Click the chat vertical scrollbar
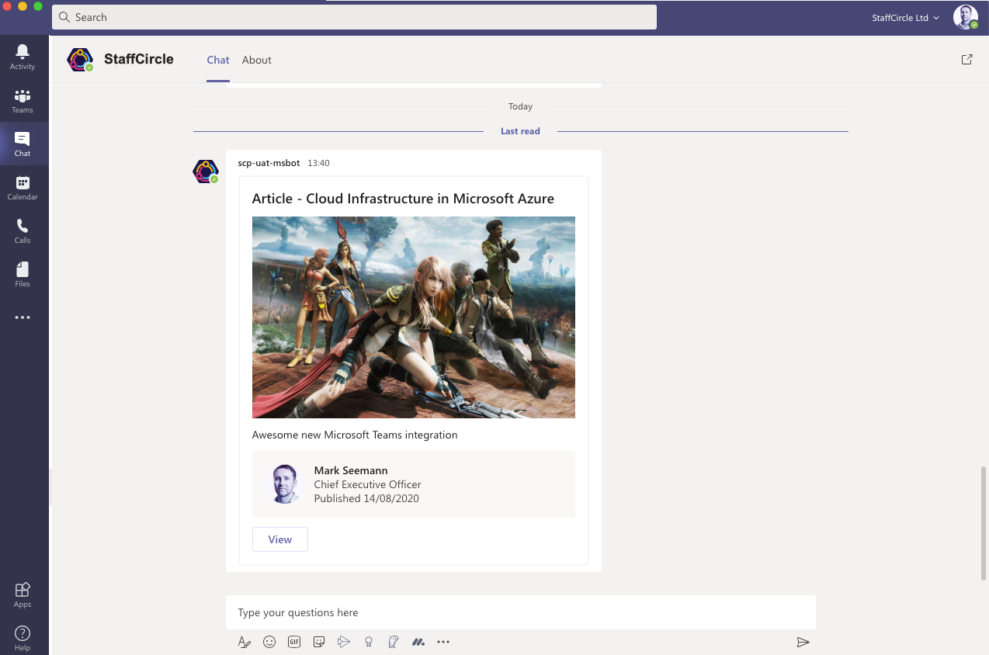Image resolution: width=989 pixels, height=655 pixels. point(984,523)
